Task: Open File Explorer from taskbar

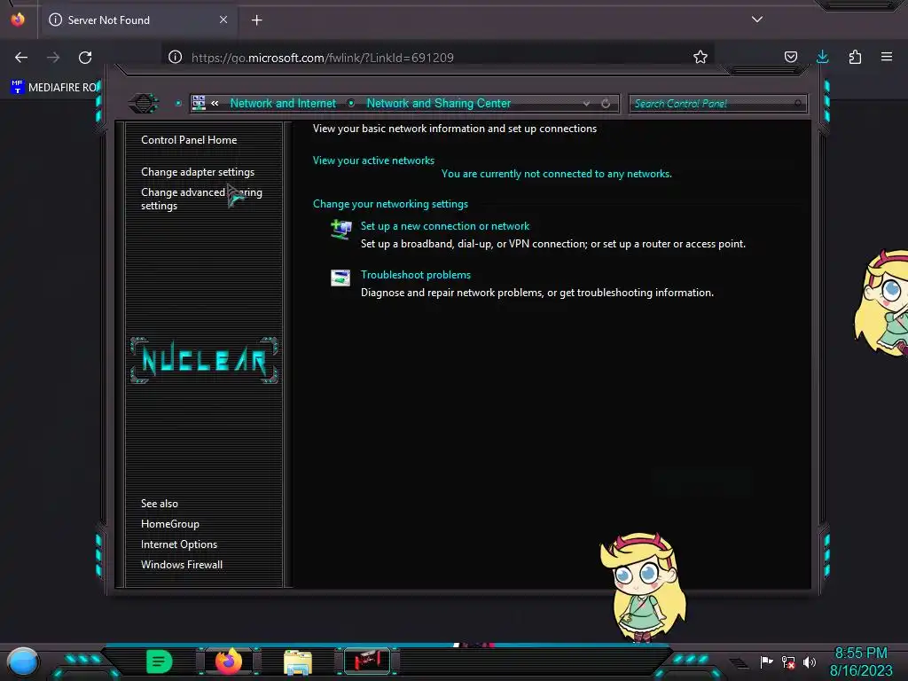Action: pos(298,661)
